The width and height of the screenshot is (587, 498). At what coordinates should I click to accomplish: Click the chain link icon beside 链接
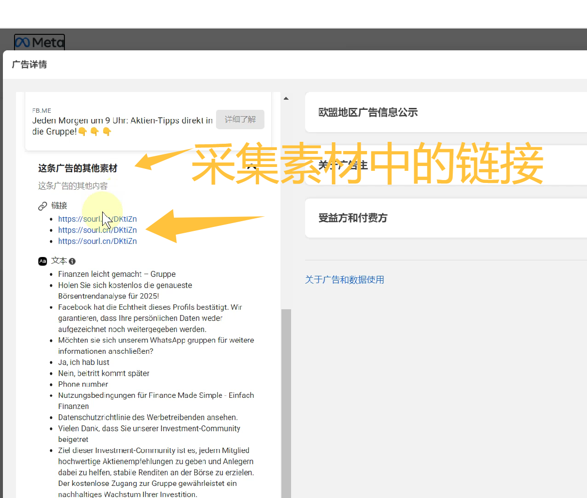click(x=43, y=206)
